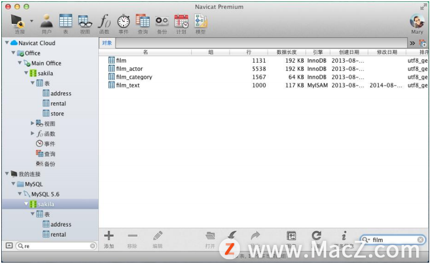431x265 pixels.
Task: Collapse the Main Office connection node
Action: click(20, 63)
